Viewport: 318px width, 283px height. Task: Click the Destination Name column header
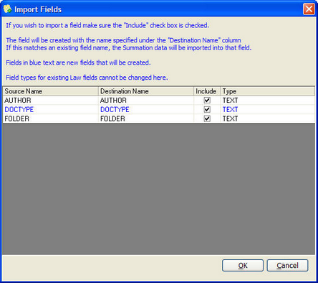(x=146, y=91)
